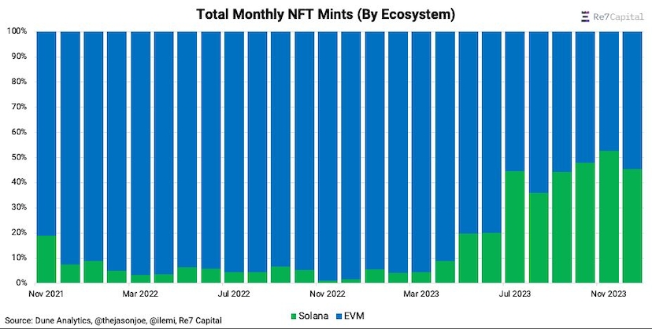This screenshot has width=652, height=329.
Task: Click the Nov 2023 x-axis label
Action: pos(606,294)
